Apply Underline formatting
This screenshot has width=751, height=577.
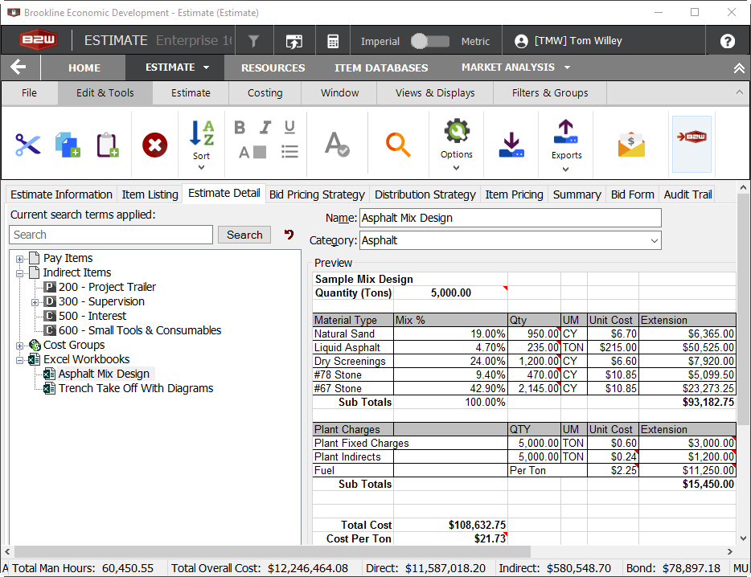289,127
